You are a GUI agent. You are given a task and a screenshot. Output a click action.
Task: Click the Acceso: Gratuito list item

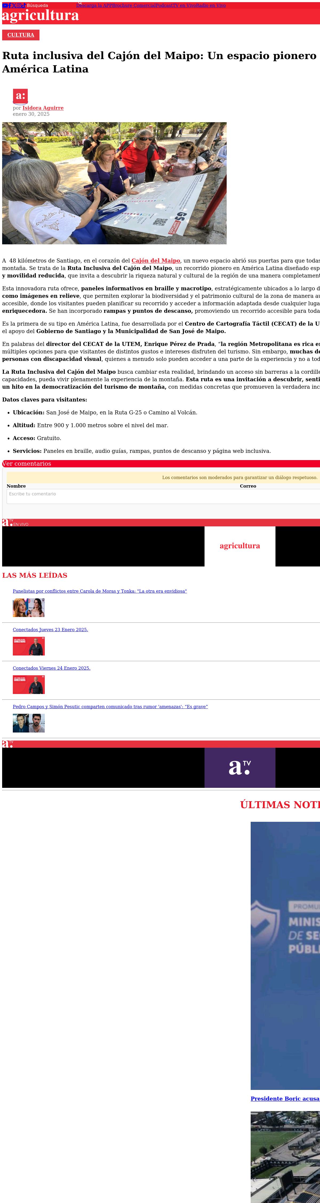pos(37,438)
